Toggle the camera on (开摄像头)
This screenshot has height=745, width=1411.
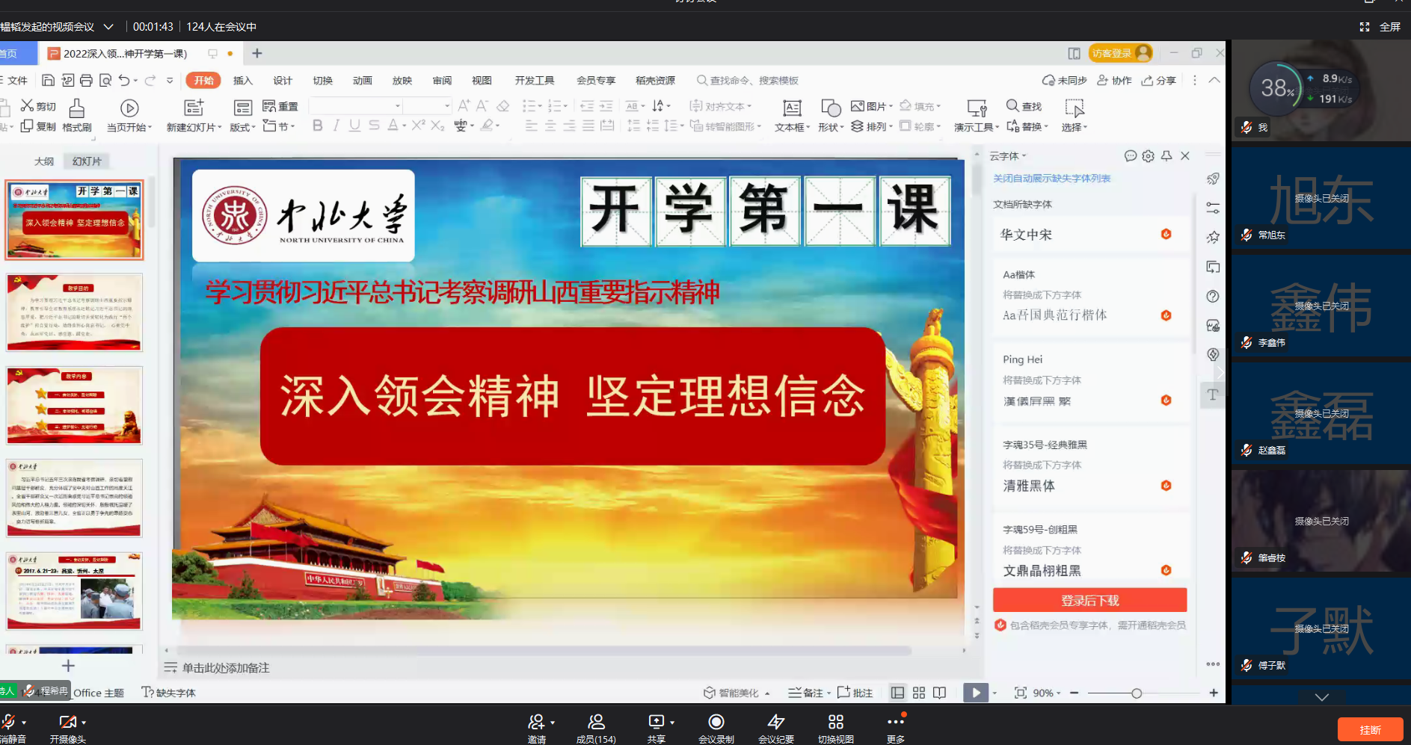coord(67,722)
